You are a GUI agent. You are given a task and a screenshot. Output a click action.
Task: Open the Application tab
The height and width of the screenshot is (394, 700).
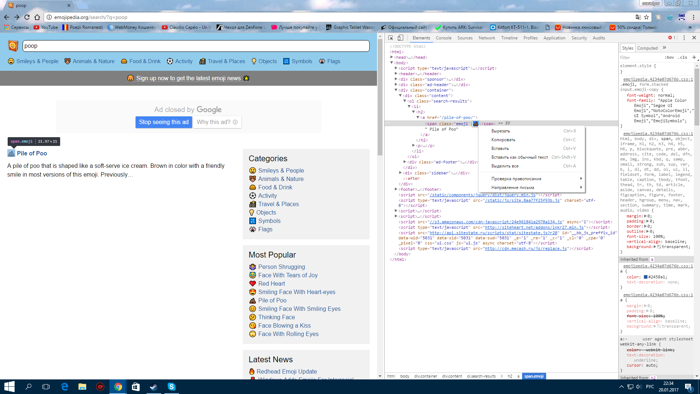pyautogui.click(x=554, y=38)
